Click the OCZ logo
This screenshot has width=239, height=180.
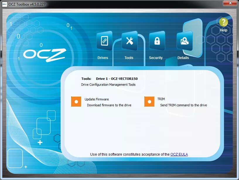pyautogui.click(x=45, y=55)
